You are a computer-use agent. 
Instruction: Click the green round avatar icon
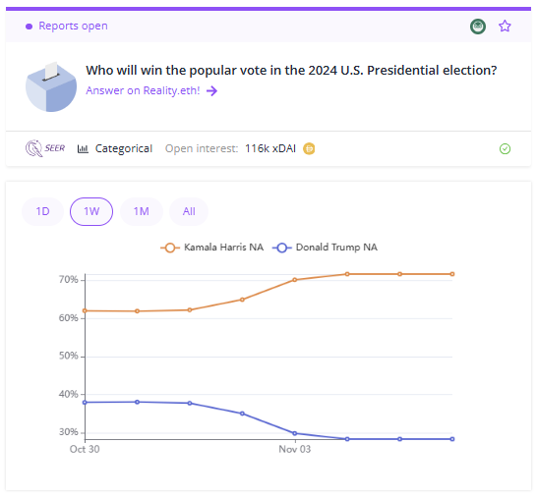click(x=478, y=27)
